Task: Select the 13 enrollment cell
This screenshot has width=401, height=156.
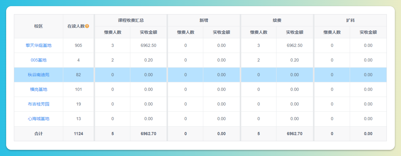Action: click(78, 119)
